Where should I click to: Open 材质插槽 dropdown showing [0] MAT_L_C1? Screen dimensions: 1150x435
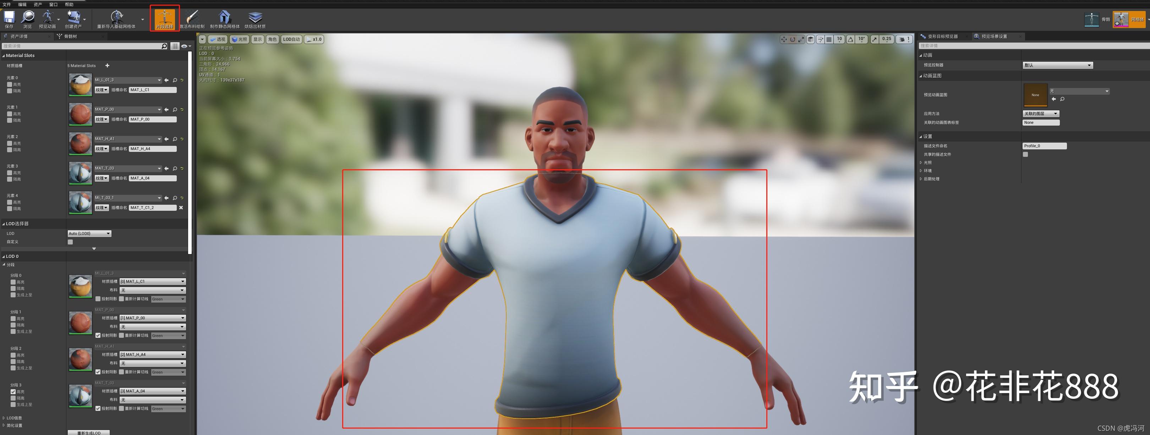[x=152, y=281]
